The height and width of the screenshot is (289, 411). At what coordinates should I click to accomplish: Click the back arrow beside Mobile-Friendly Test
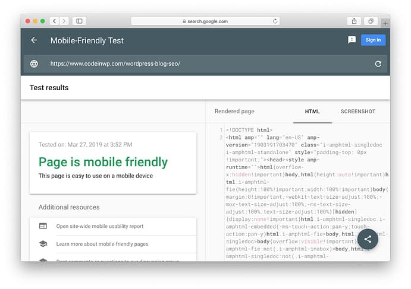click(34, 40)
